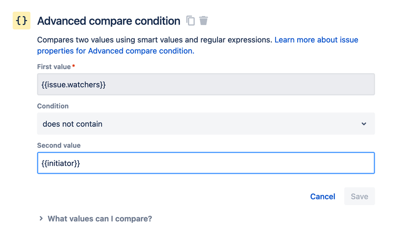Click the Condition dropdown chevron arrow
417x240 pixels.
pyautogui.click(x=364, y=124)
